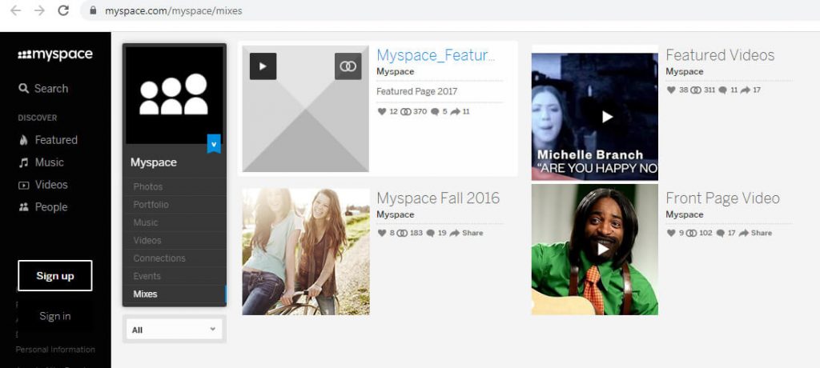This screenshot has width=820, height=368.
Task: Click the padlock icon in address bar
Action: tap(93, 10)
